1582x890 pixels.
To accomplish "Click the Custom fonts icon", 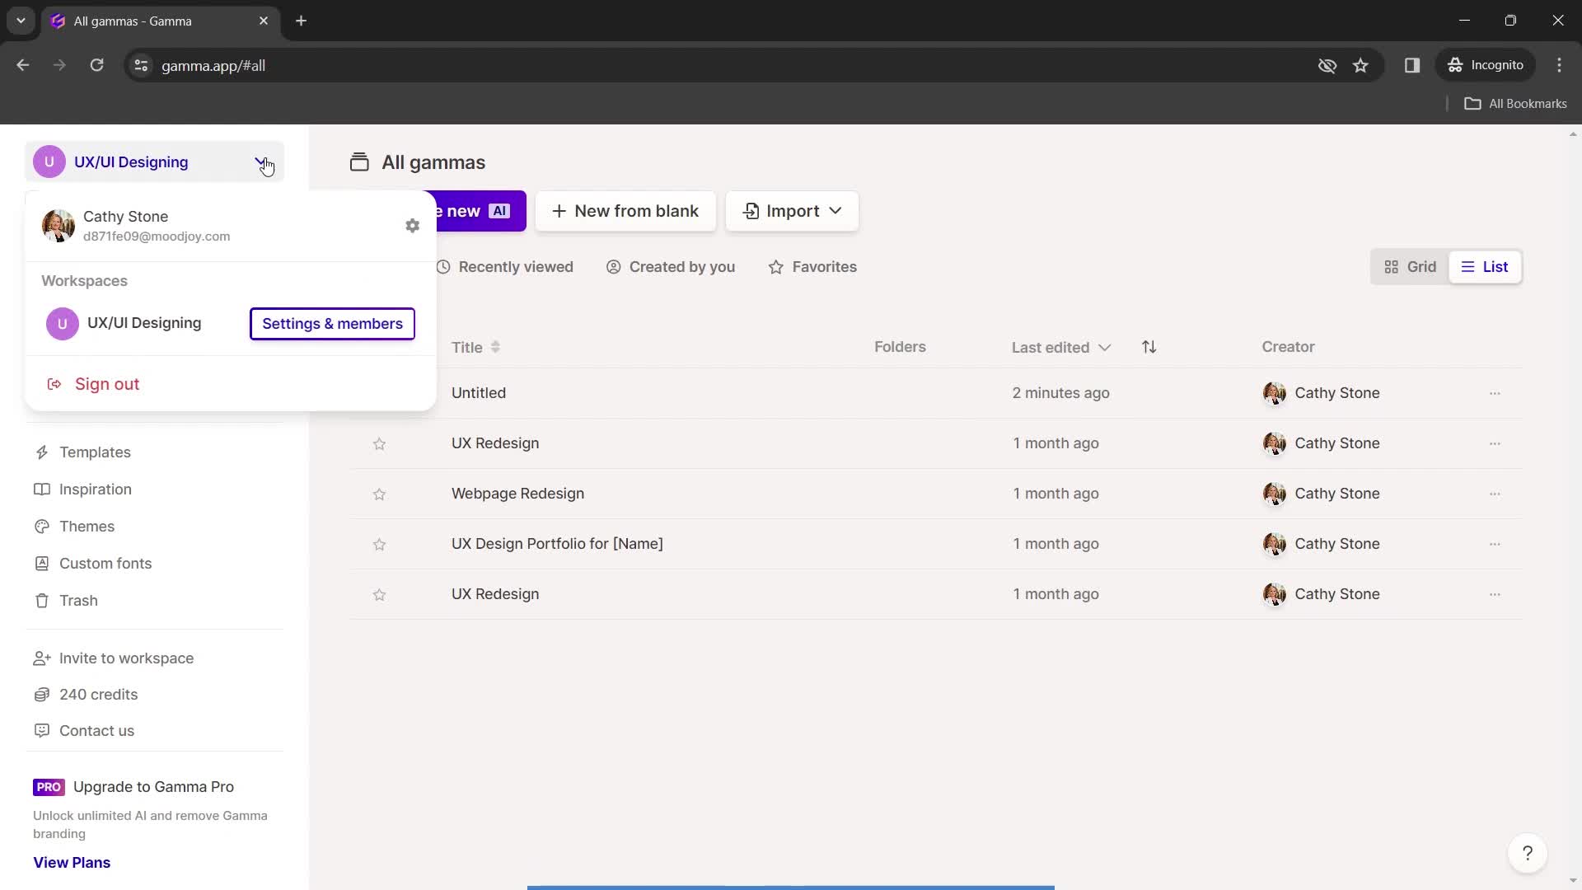I will (x=42, y=564).
